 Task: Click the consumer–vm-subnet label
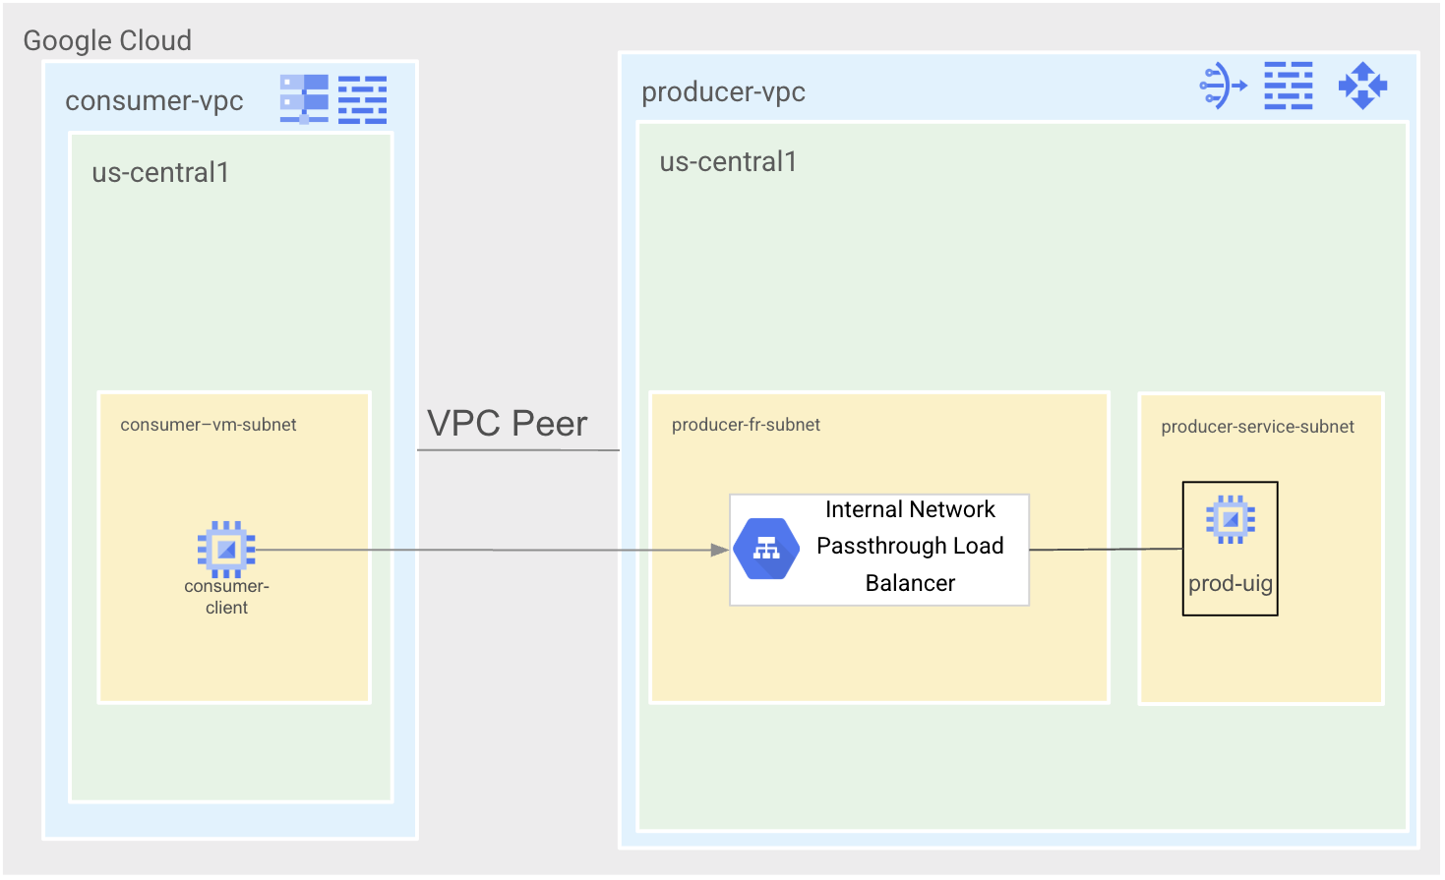209,425
